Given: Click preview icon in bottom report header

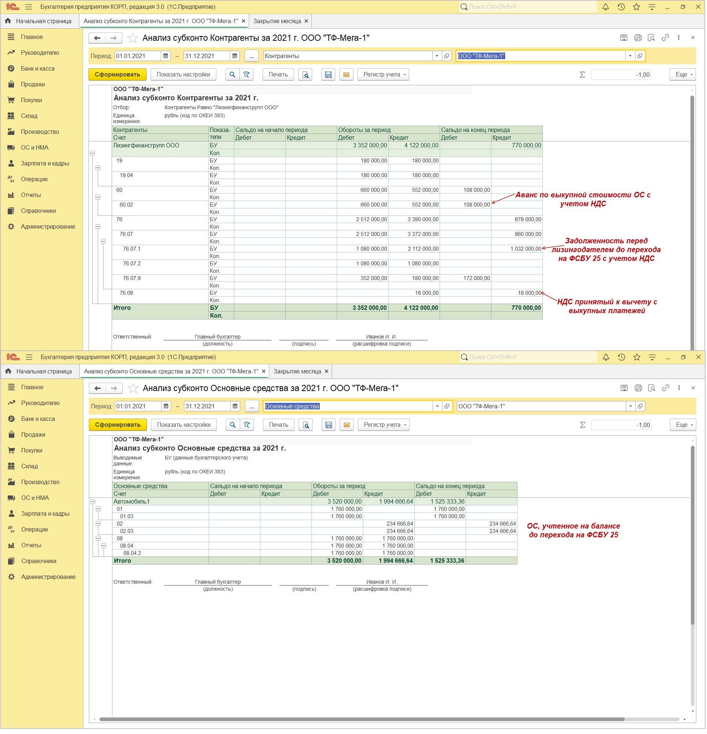Looking at the screenshot, I should [652, 389].
